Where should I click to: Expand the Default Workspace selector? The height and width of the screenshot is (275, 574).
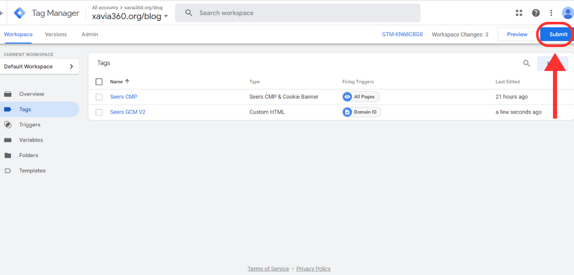(39, 66)
